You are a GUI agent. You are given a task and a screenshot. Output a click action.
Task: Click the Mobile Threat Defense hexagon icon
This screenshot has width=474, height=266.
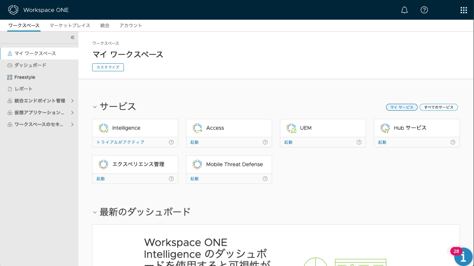(197, 164)
